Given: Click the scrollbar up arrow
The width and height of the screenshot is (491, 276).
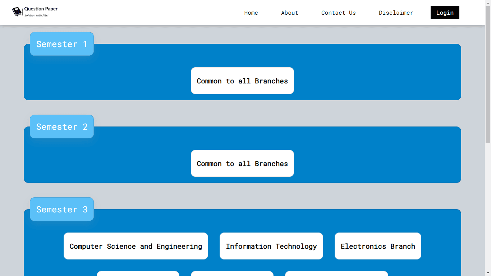Looking at the screenshot, I should (488, 3).
